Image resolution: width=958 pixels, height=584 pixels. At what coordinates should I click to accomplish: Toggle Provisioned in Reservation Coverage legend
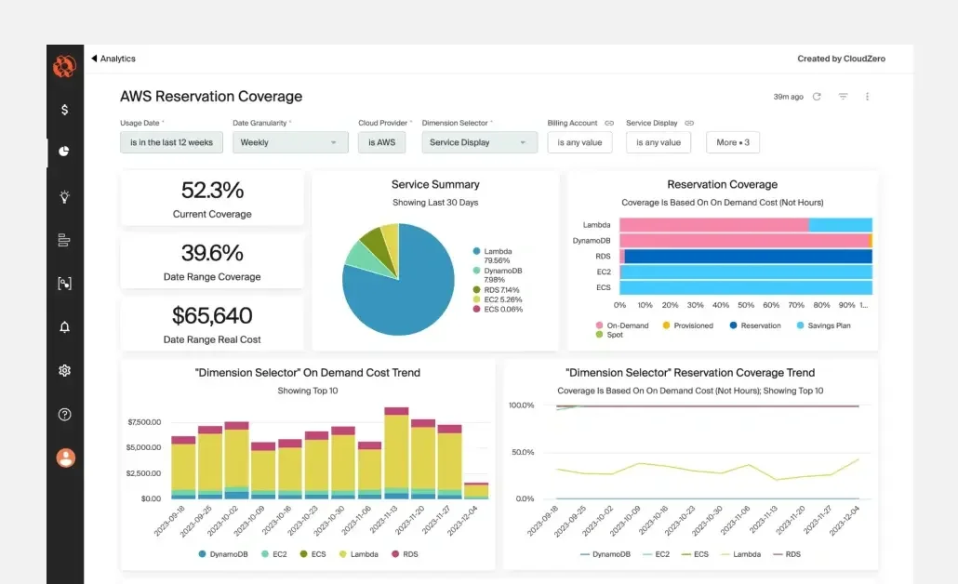click(688, 325)
